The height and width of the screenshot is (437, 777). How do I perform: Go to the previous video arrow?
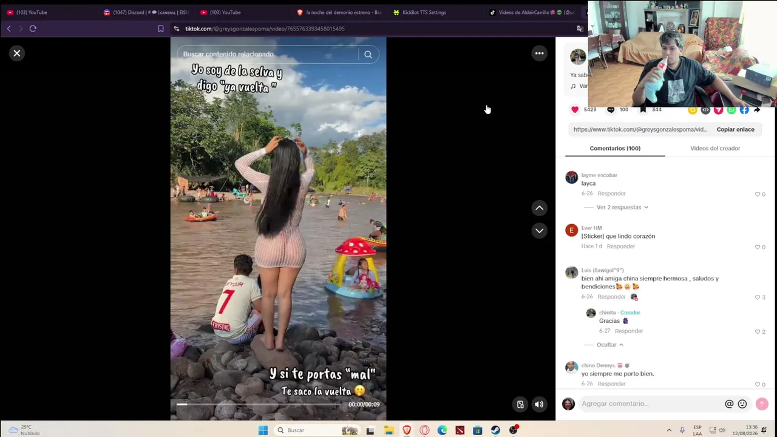539,208
